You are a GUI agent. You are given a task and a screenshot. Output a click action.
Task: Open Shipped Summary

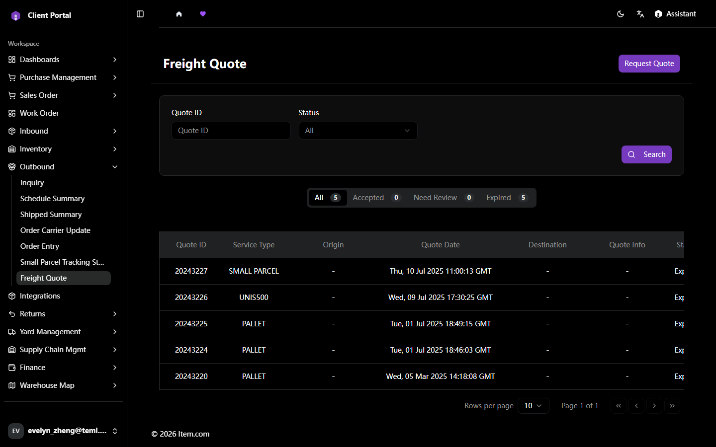(x=64, y=215)
